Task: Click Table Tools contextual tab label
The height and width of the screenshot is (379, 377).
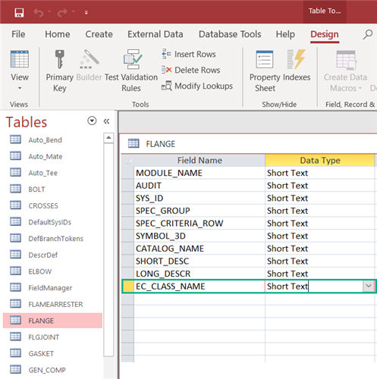Action: [325, 11]
